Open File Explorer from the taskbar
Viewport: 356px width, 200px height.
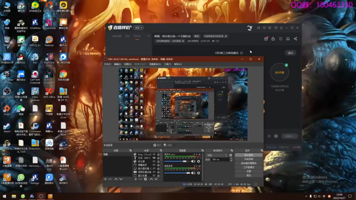tap(14, 196)
